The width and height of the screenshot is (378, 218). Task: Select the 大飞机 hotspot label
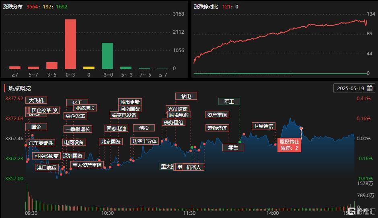click(x=36, y=100)
